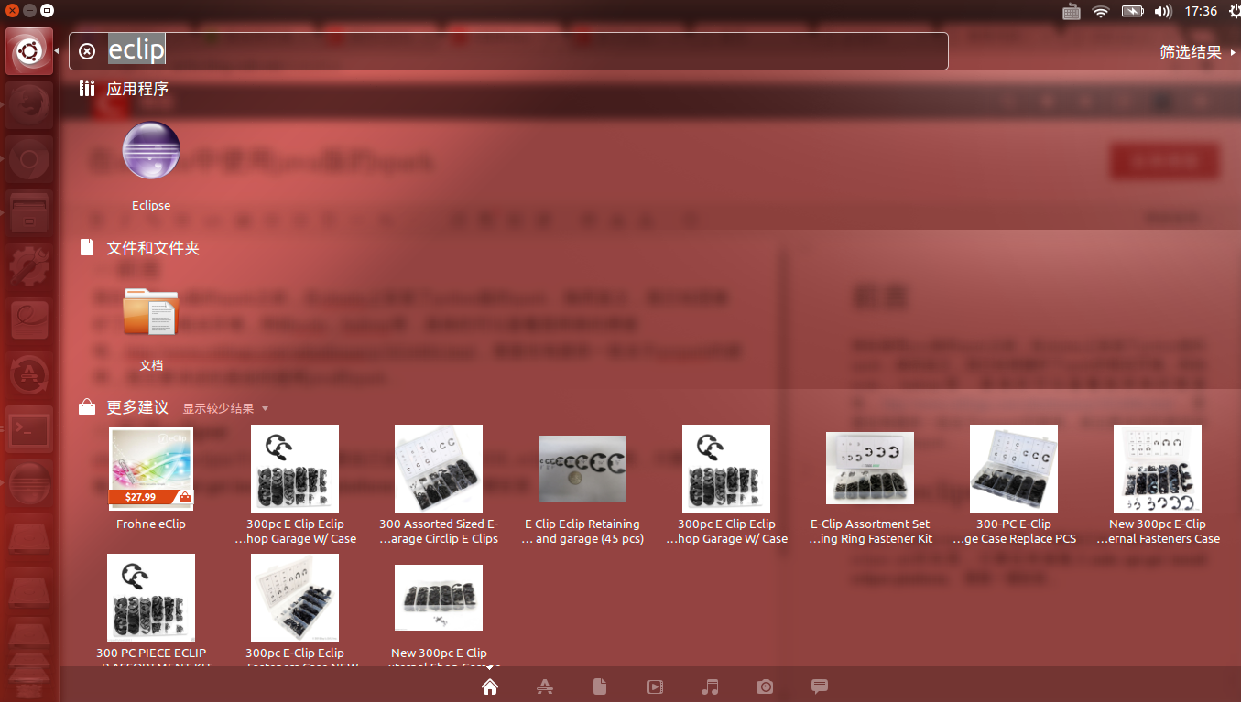Switch to the Video lens icon
The image size is (1241, 702).
click(655, 686)
